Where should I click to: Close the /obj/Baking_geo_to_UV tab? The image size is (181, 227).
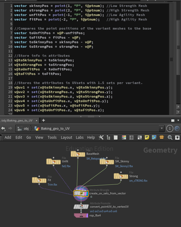click(37, 120)
